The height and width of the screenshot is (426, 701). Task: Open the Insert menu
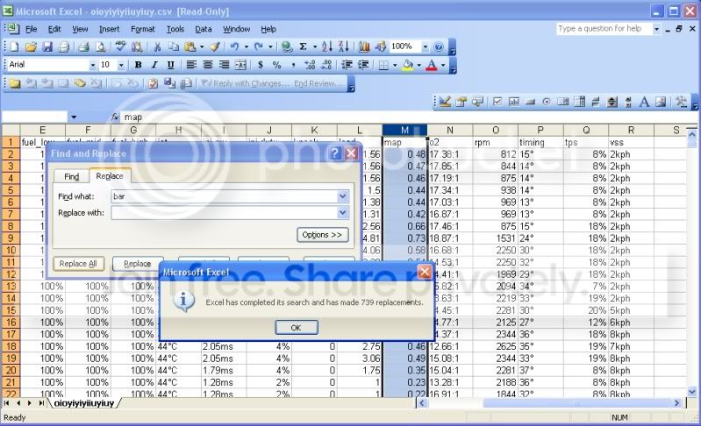coord(109,29)
